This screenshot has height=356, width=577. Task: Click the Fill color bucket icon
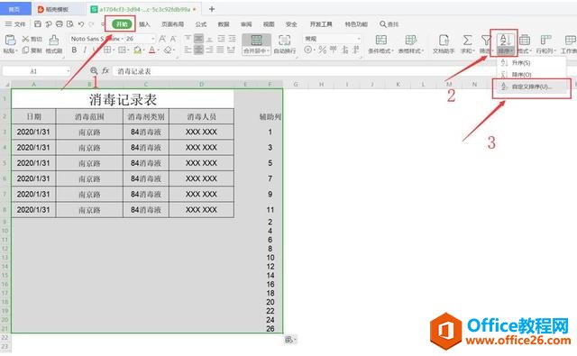[137, 50]
